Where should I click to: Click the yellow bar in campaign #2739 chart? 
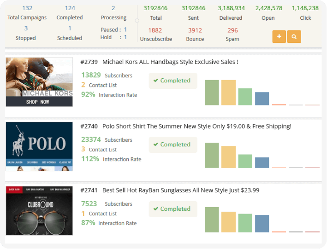(x=229, y=93)
